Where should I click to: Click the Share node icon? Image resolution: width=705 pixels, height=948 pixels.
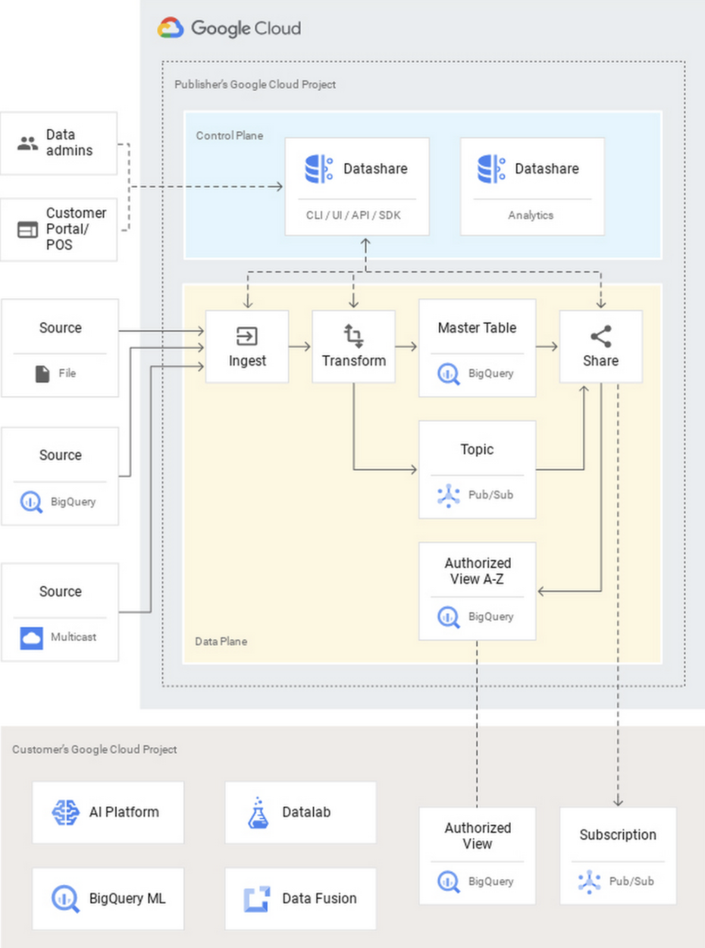point(600,336)
